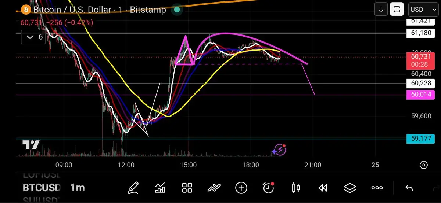Open chart settings hexagon icon

[424, 165]
